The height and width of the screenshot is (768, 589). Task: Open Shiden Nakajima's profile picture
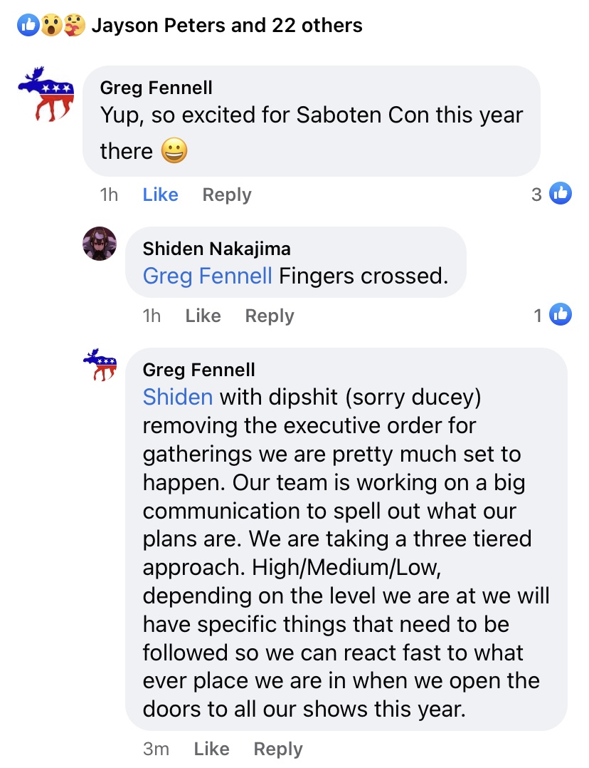tap(100, 244)
